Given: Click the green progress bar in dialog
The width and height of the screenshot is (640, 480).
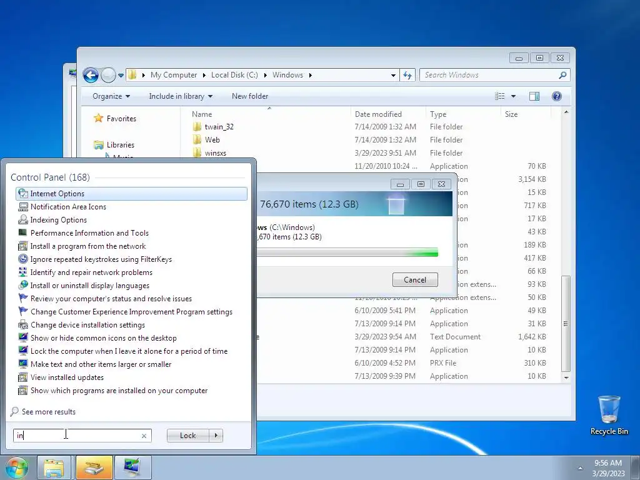Looking at the screenshot, I should click(x=347, y=252).
